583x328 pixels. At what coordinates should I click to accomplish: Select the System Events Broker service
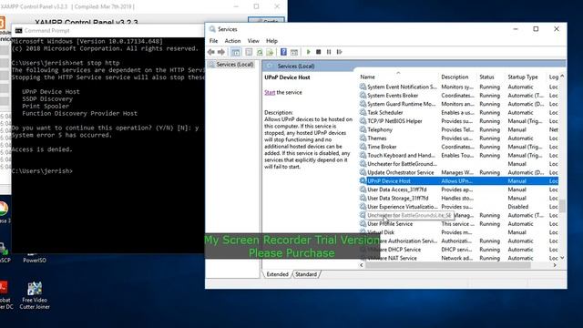[x=458, y=96]
